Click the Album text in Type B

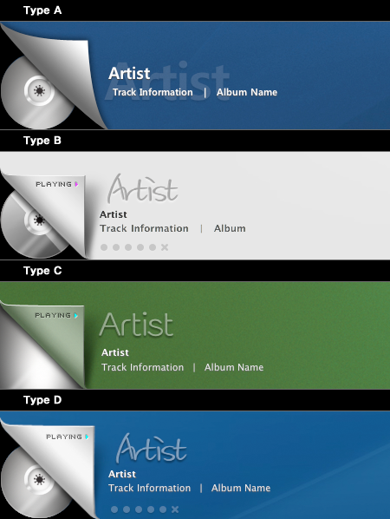pyautogui.click(x=230, y=228)
